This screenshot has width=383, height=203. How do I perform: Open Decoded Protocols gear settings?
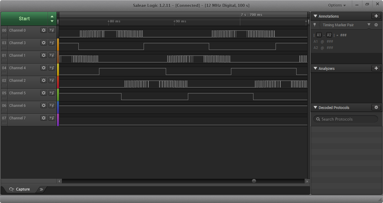[x=376, y=107]
